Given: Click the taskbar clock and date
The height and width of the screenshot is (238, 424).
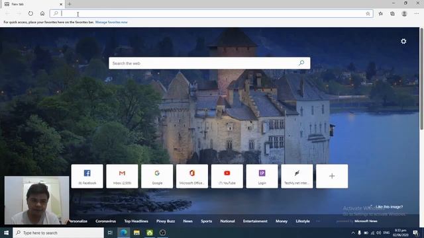Looking at the screenshot, I should [400, 233].
